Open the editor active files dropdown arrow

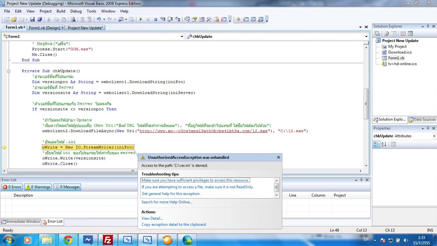361,27
